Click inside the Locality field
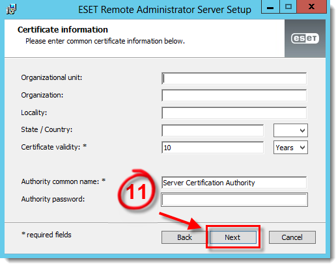The image size is (336, 264). point(234,112)
